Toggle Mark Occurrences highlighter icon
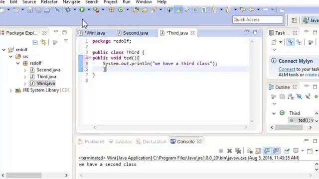Viewport: 319px width, 179px height. tap(178, 9)
